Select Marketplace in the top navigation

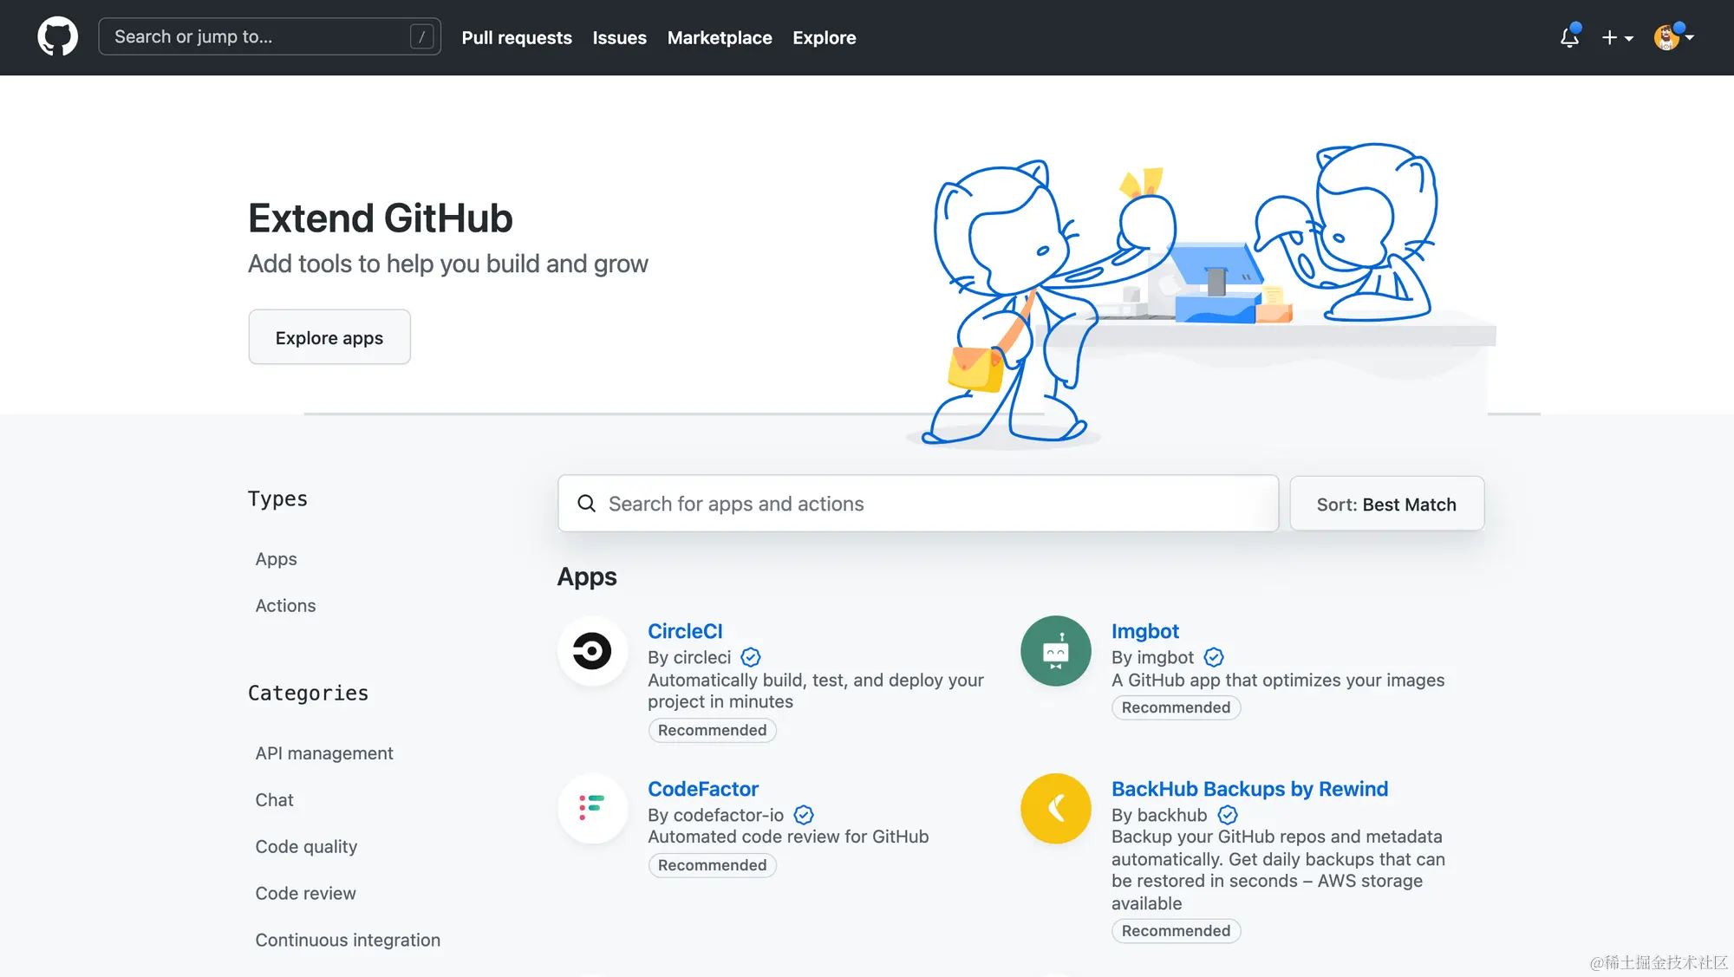(720, 37)
